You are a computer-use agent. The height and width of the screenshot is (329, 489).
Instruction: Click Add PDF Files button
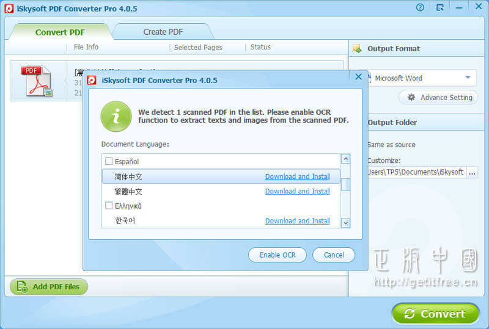pos(49,287)
